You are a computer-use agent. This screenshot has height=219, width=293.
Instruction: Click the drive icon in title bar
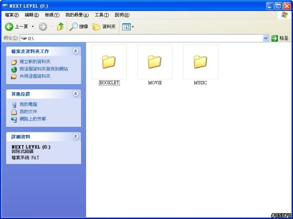(x=5, y=6)
